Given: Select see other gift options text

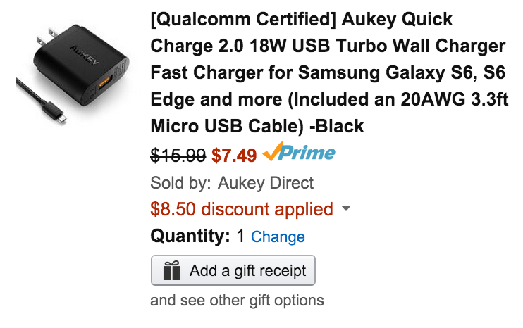Looking at the screenshot, I should click(x=237, y=301).
